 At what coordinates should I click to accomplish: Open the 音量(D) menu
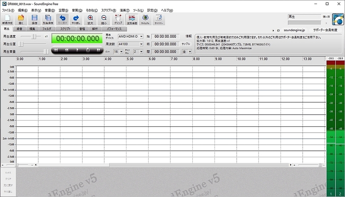(x=50, y=10)
